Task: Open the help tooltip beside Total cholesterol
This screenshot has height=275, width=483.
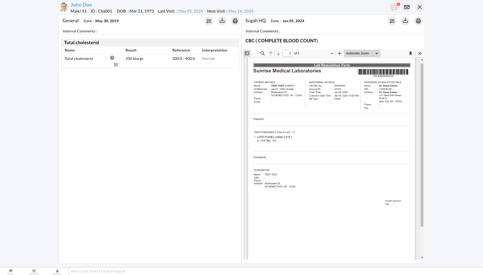Action: pyautogui.click(x=112, y=58)
